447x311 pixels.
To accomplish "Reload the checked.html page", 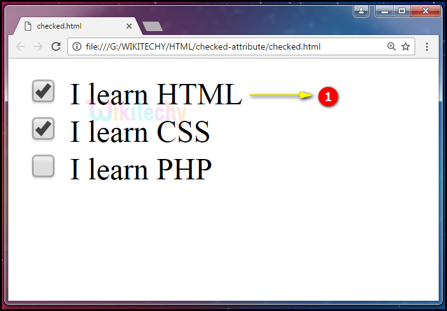I will click(x=56, y=46).
